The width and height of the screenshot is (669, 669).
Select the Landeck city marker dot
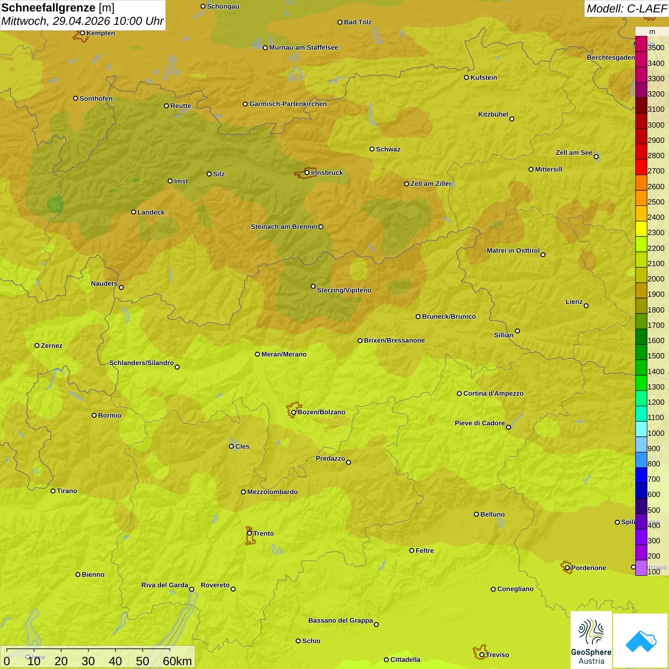pos(133,212)
